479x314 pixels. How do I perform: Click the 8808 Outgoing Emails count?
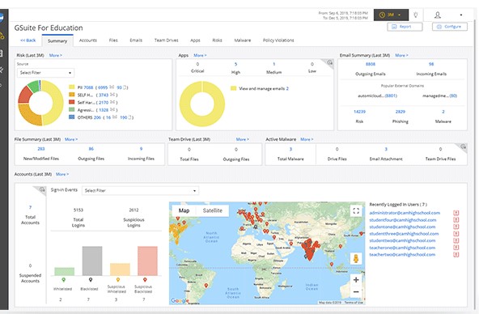[371, 64]
